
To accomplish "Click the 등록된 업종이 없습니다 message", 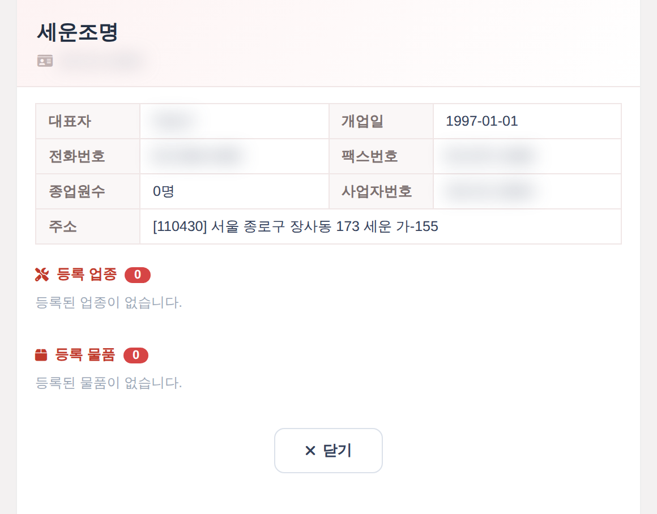I will coord(109,302).
